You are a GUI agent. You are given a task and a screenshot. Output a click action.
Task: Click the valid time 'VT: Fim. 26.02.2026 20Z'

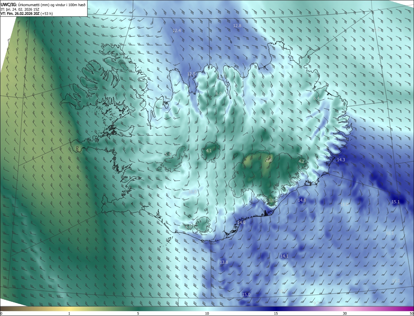[x=20, y=14]
